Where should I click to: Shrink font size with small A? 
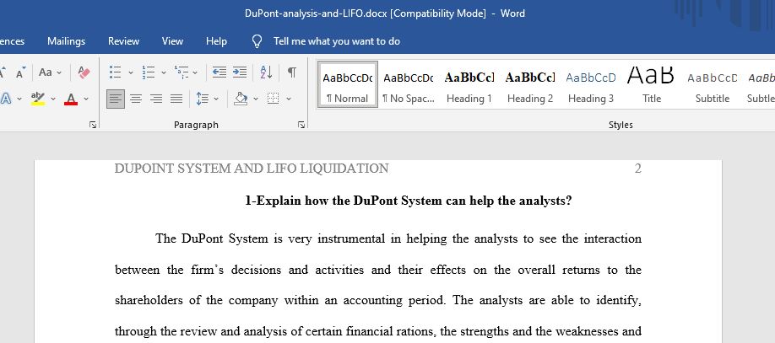(x=20, y=73)
